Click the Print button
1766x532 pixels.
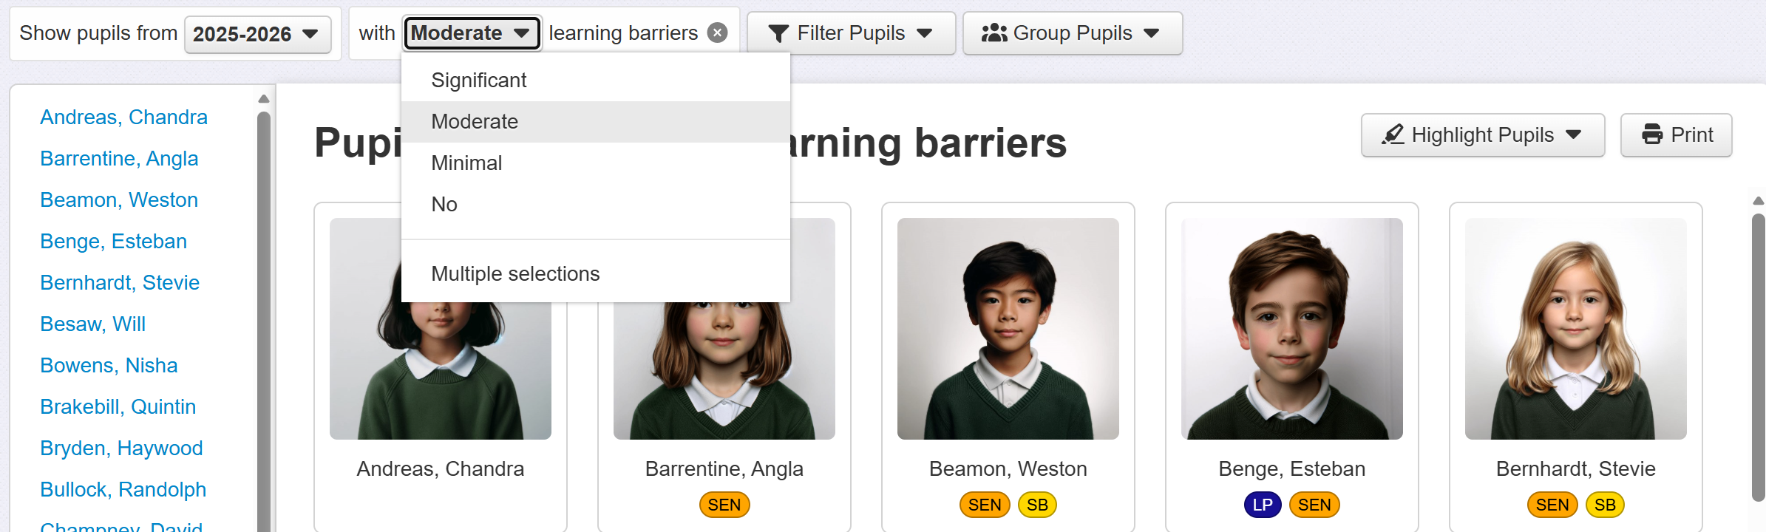coord(1676,135)
